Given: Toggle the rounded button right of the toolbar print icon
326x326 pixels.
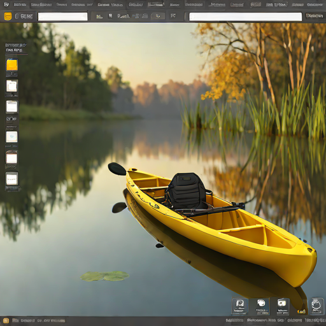Looking at the screenshot, I should click(x=158, y=16).
